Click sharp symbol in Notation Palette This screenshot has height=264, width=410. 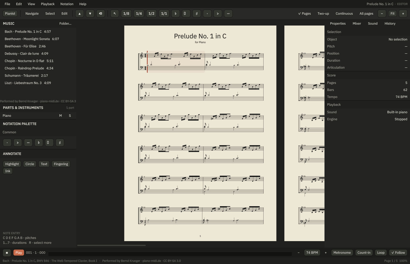[60, 143]
